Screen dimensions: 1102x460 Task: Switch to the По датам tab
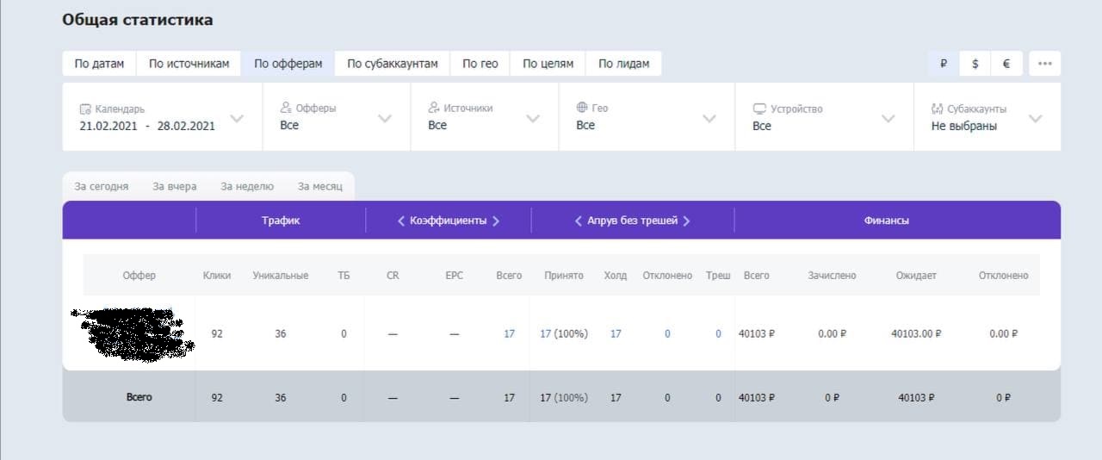(x=99, y=64)
